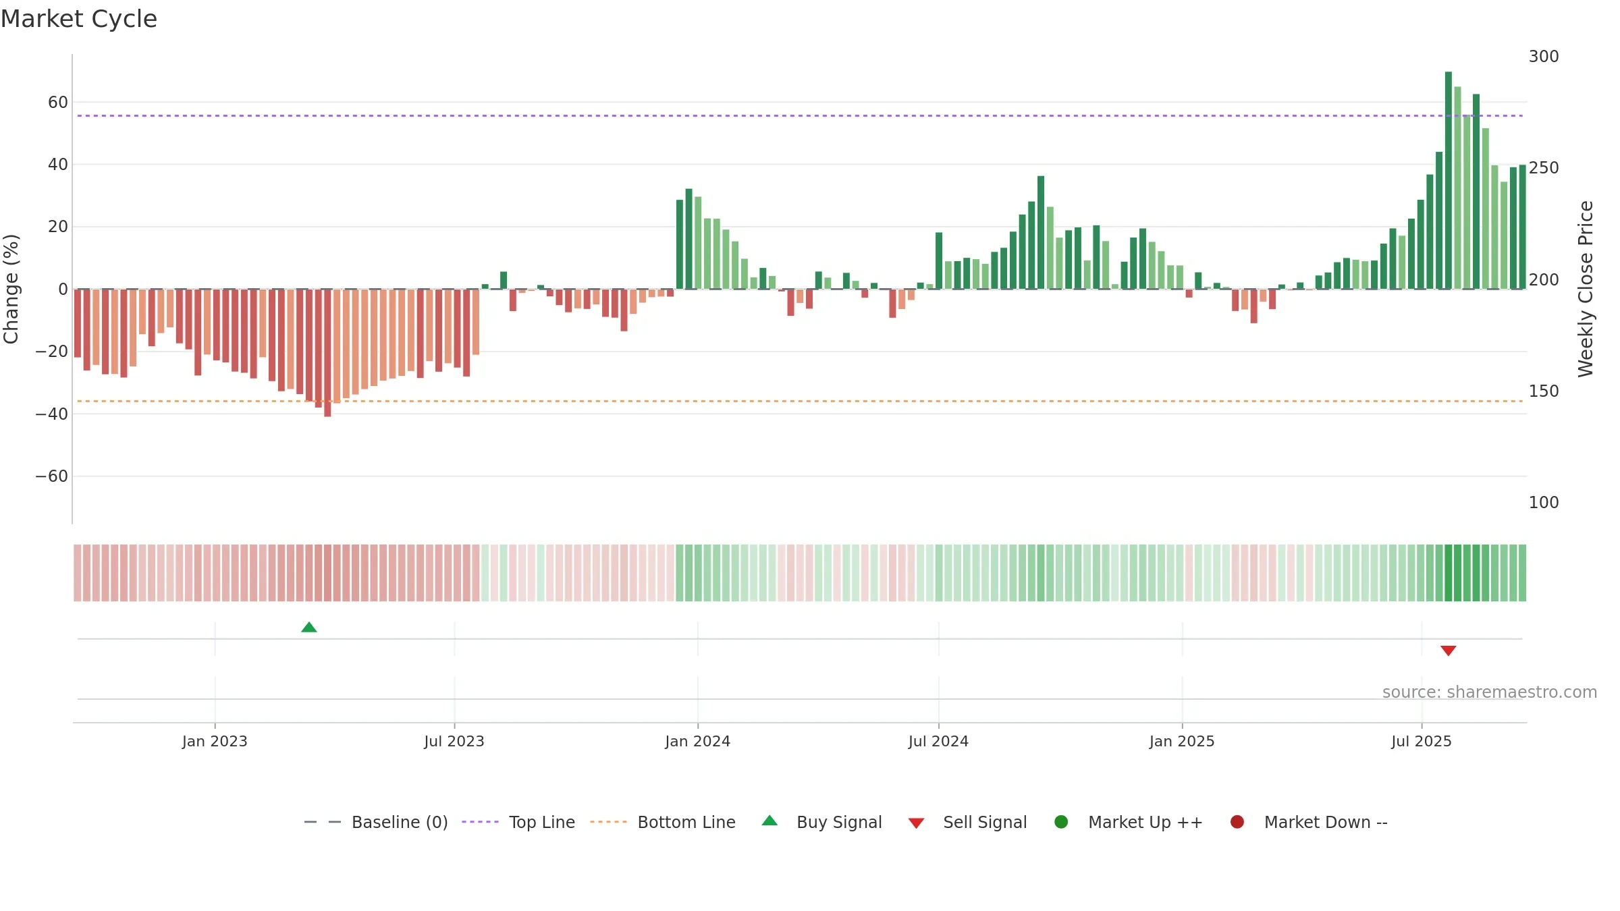Toggle the Market Down -- legend entry
Screen dimensions: 1620x911
(1309, 822)
